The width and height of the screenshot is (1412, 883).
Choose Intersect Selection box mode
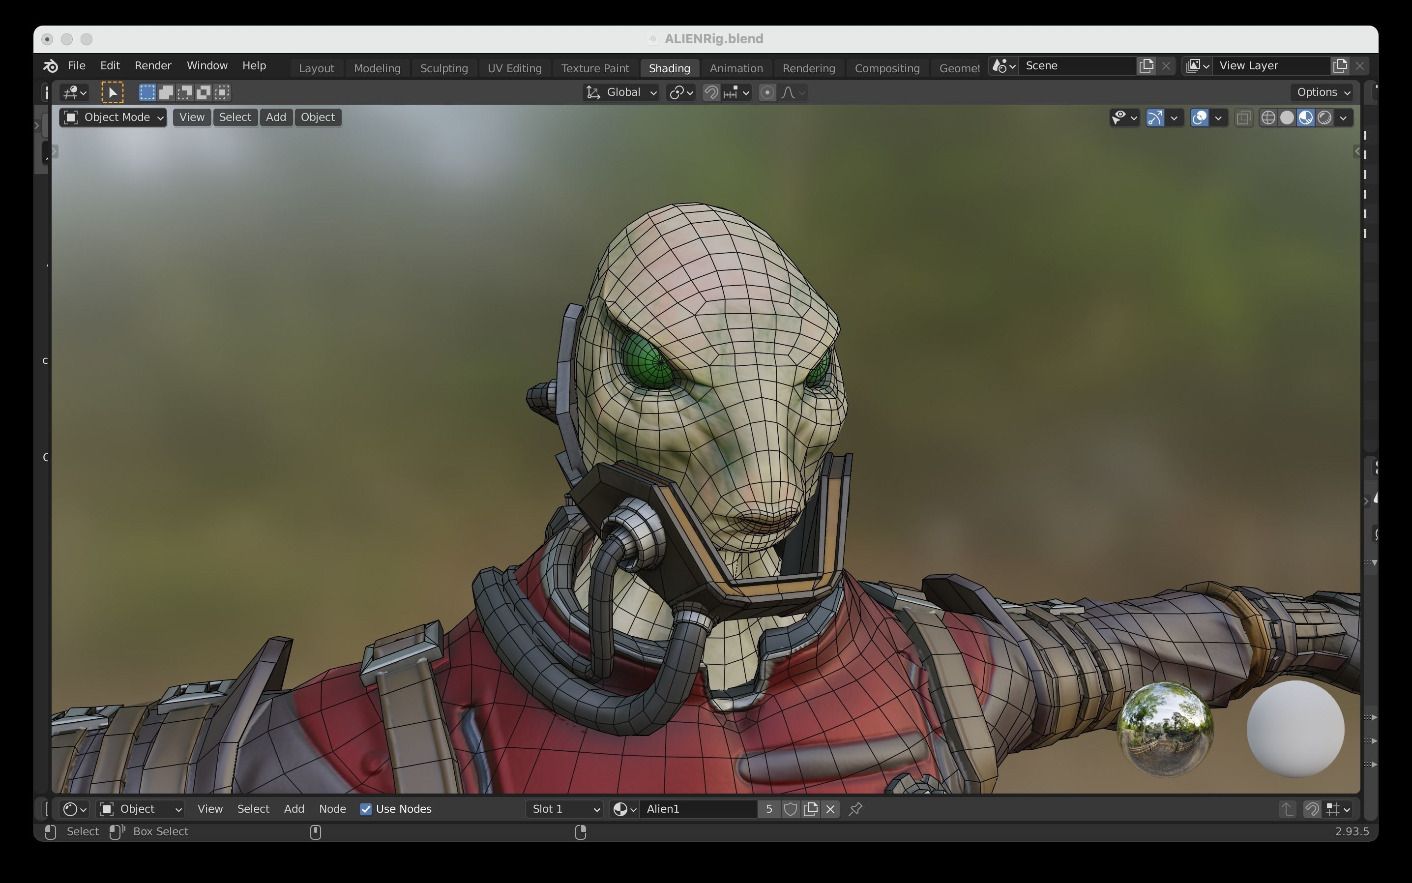pos(222,92)
